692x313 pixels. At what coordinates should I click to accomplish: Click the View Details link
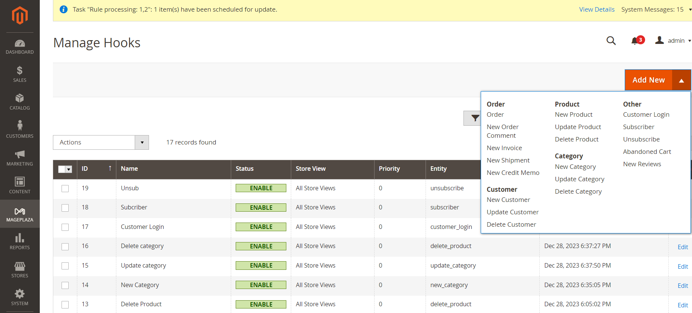coord(596,9)
